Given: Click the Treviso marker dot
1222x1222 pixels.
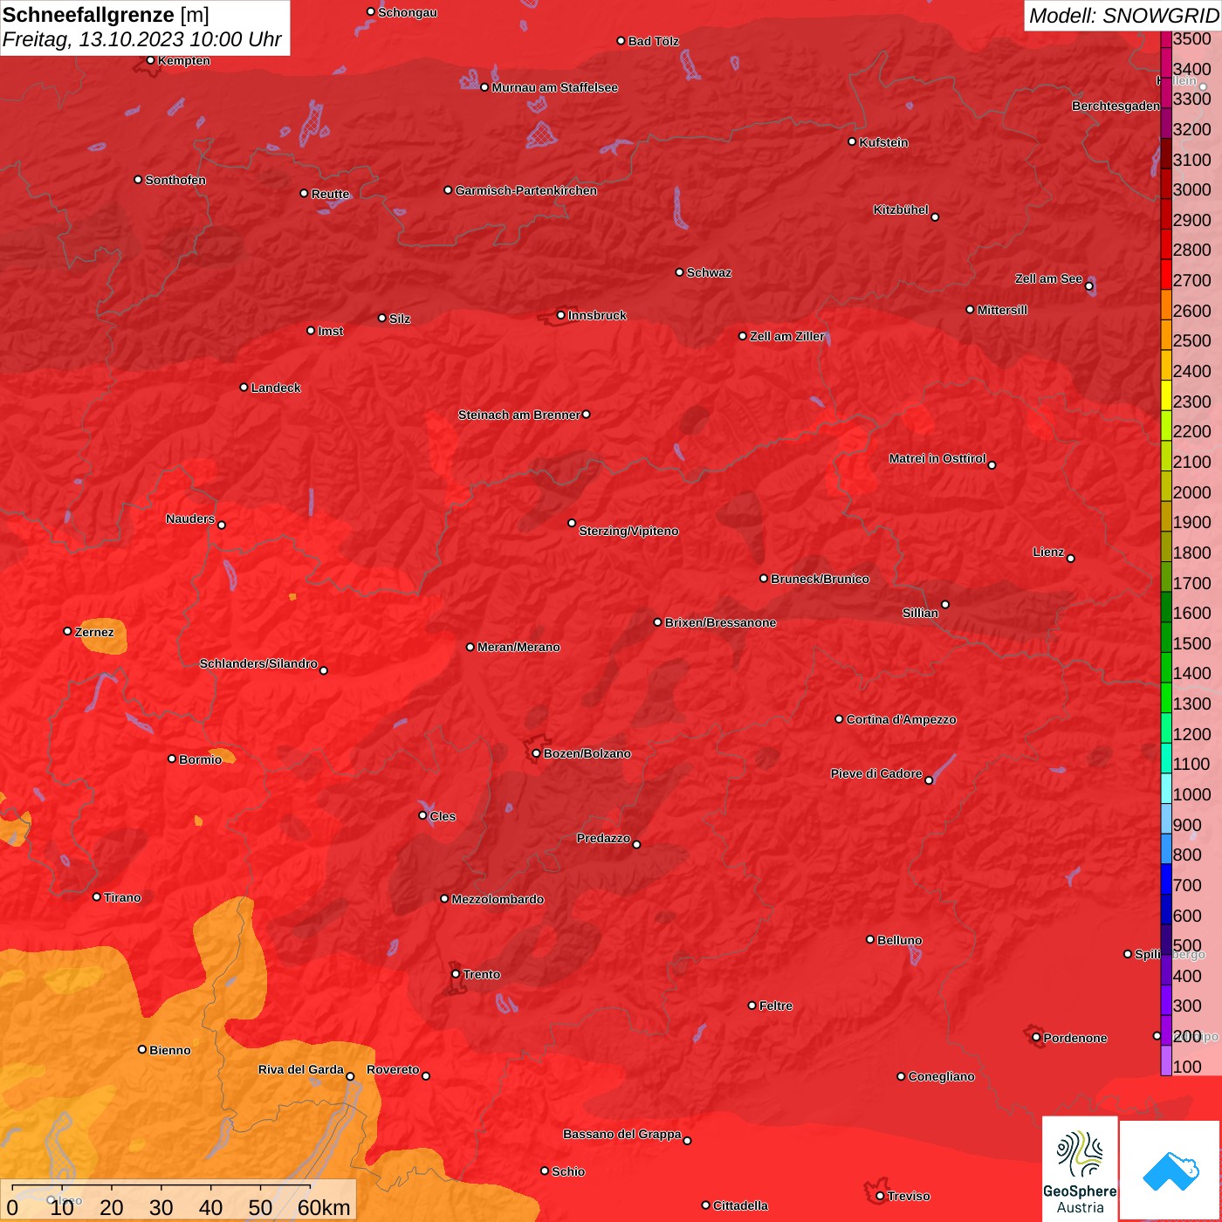Looking at the screenshot, I should pyautogui.click(x=880, y=1196).
